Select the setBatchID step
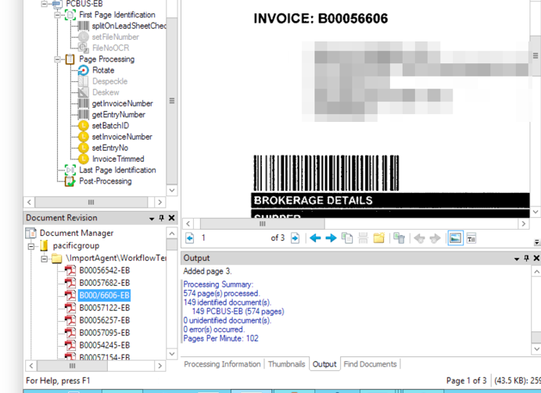Screen dimensions: 541x393 click(110, 126)
